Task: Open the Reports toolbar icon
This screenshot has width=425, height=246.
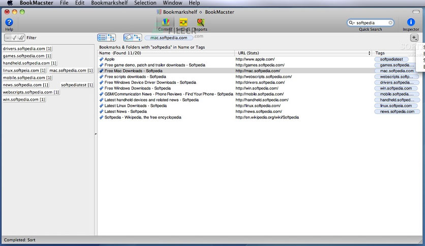Action: 200,25
